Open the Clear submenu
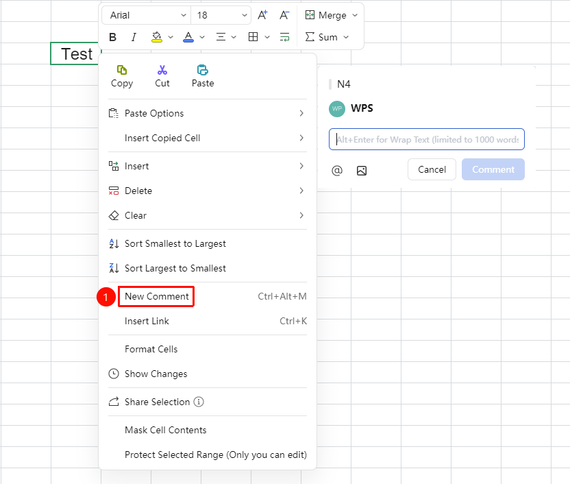Viewport: 570px width, 484px height. point(208,216)
